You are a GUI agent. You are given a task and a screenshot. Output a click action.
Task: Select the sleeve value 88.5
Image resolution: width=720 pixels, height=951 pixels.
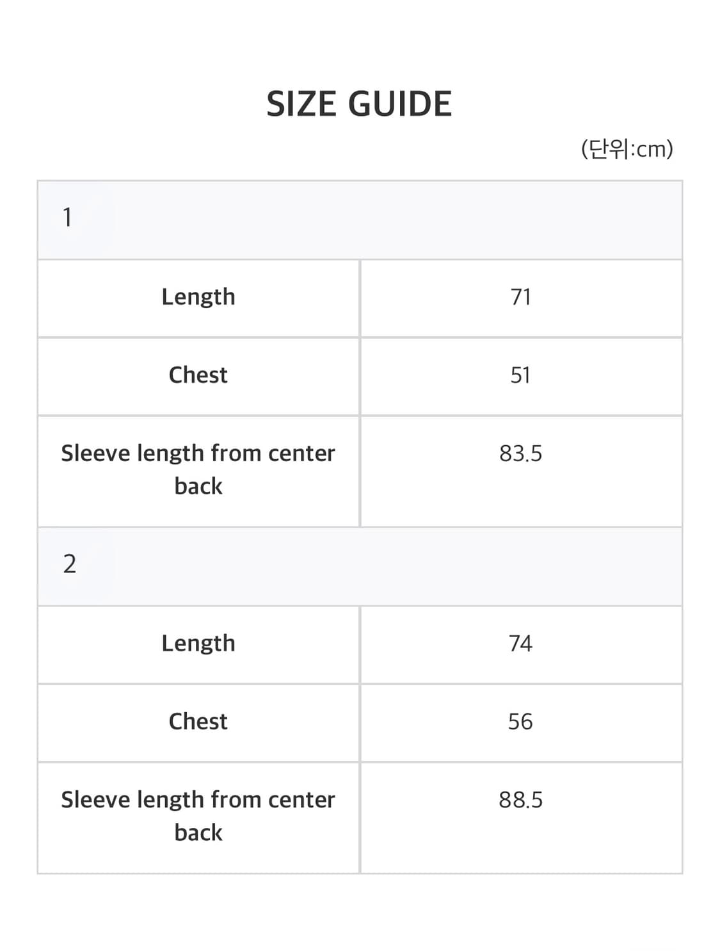click(x=520, y=800)
